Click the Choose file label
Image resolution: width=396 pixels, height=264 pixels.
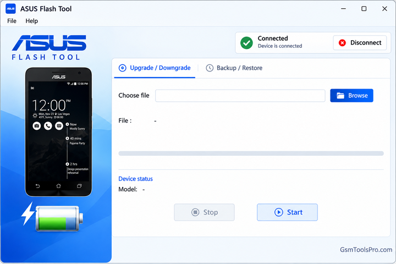[134, 96]
